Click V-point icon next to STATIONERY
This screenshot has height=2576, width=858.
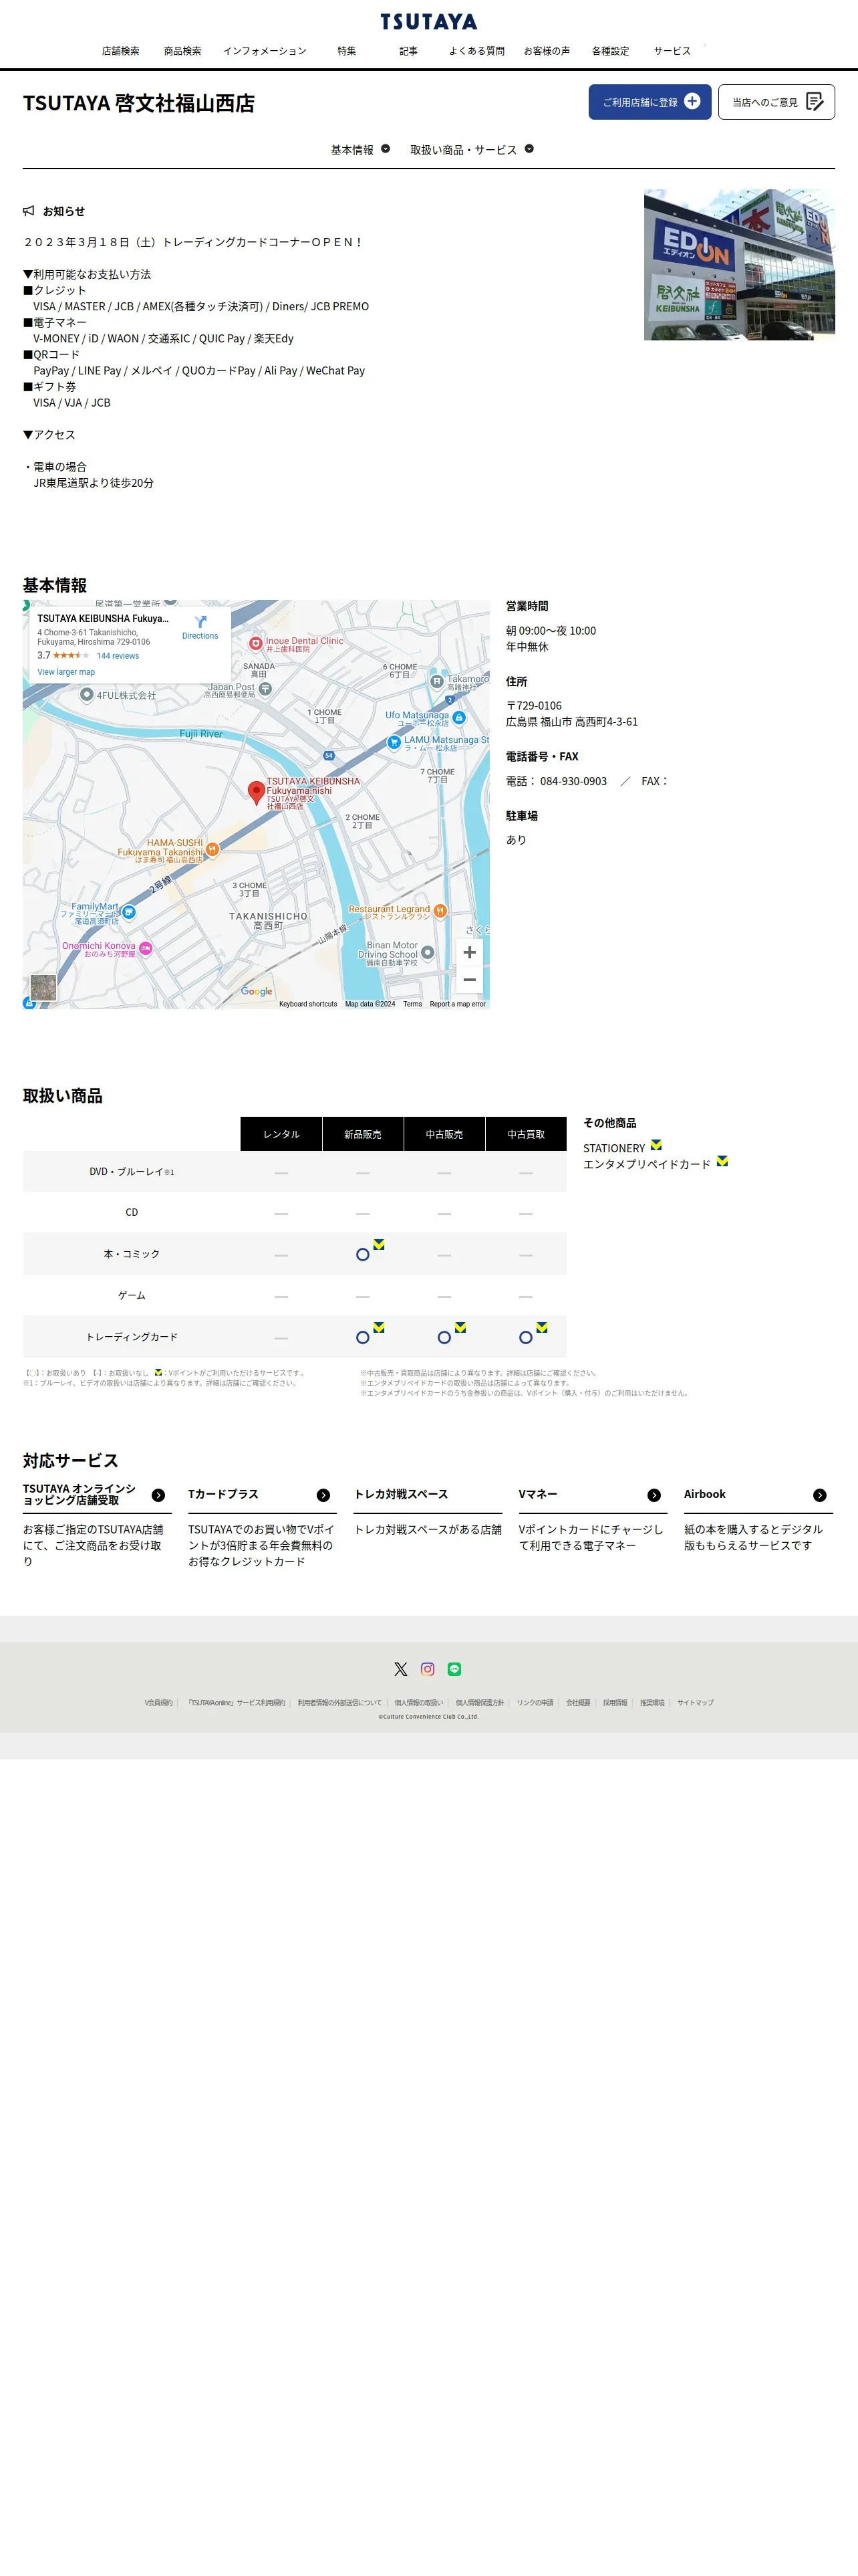coord(656,1145)
